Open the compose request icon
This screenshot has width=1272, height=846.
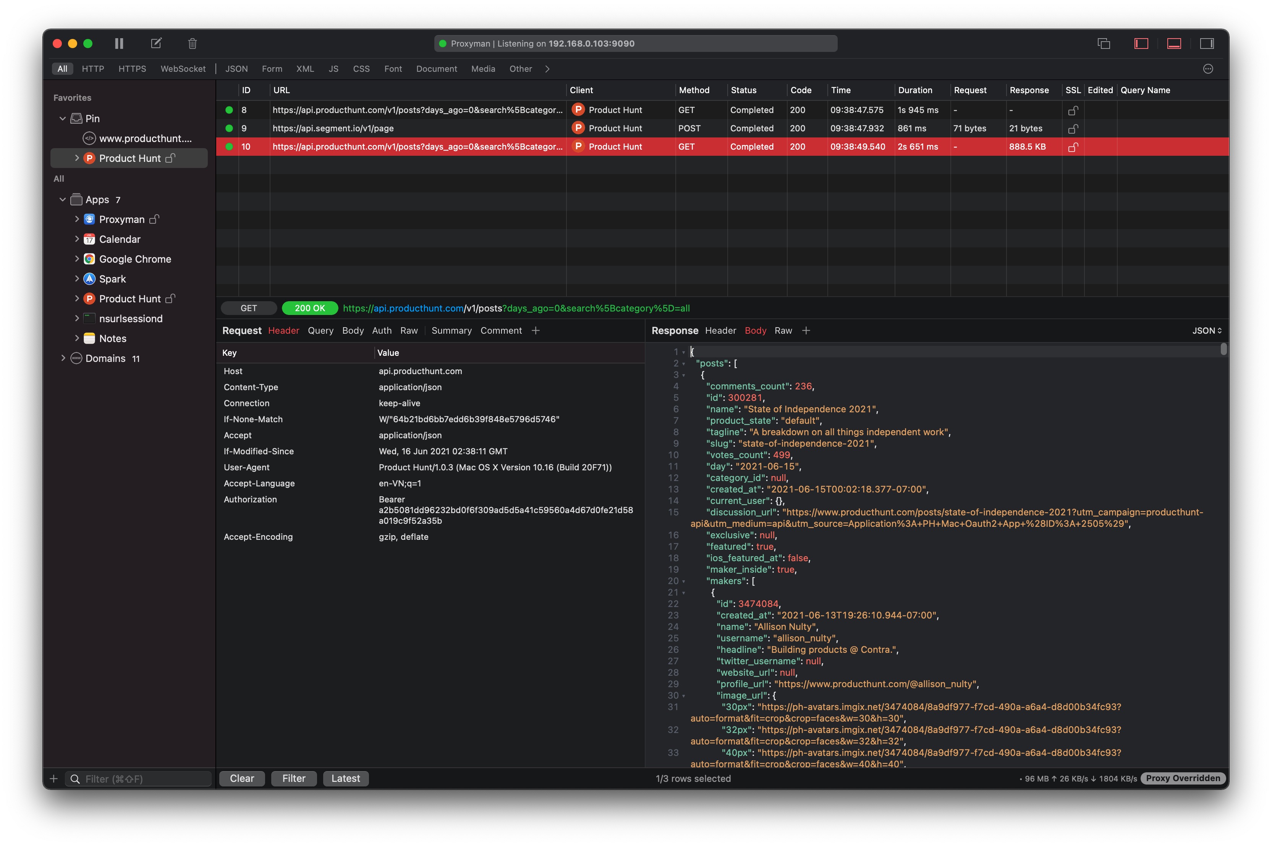click(156, 43)
